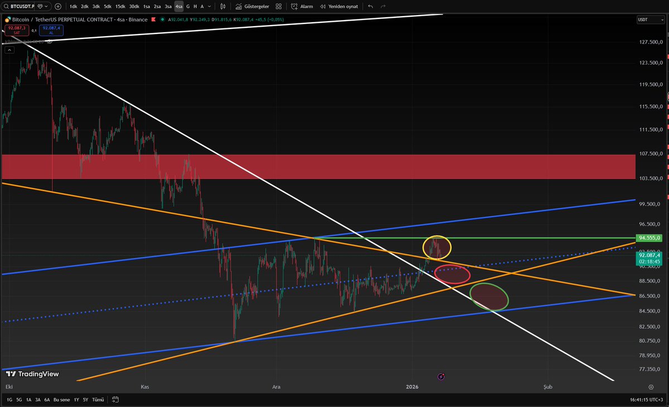Undo the last chart action
The image size is (669, 407).
tap(370, 7)
